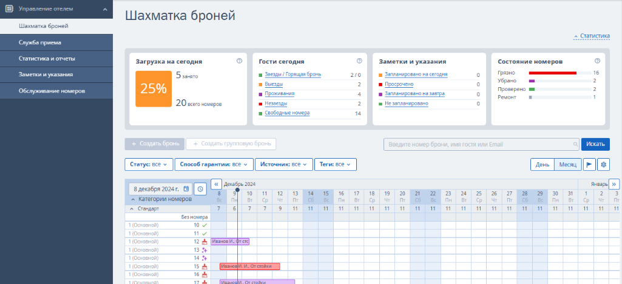Click the clock icon beside the date field
Image resolution: width=622 pixels, height=284 pixels.
coord(200,189)
